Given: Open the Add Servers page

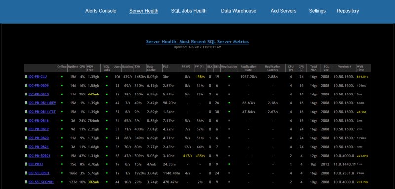Looking at the screenshot, I should pos(283,11).
